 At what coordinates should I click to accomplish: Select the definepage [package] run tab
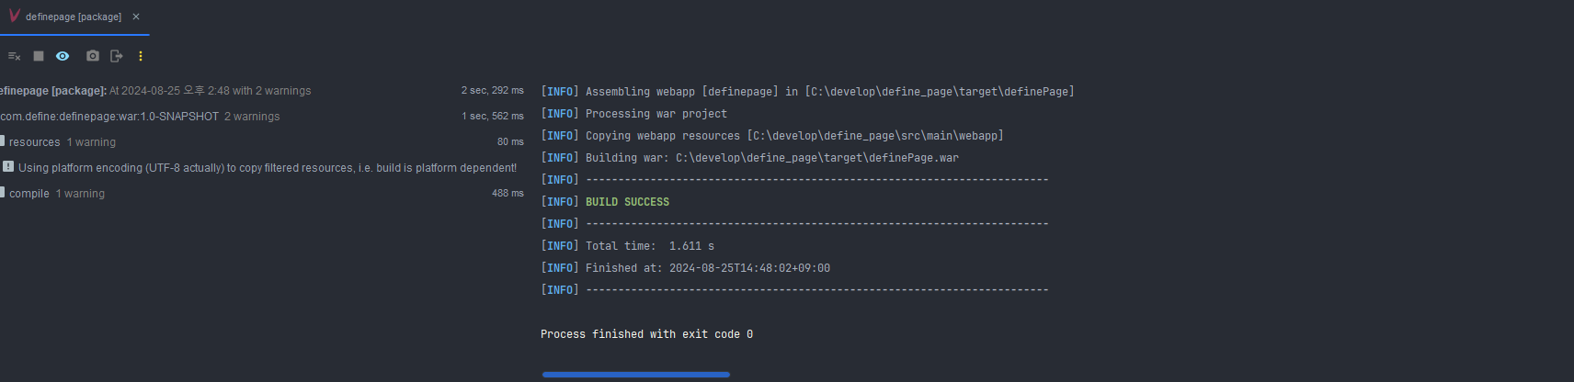[74, 17]
